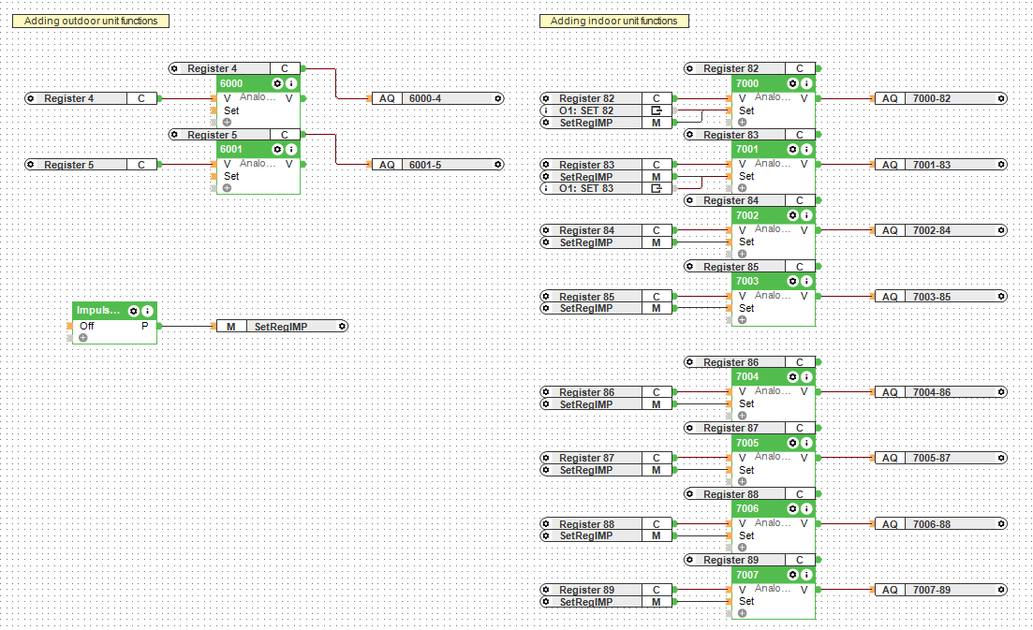This screenshot has width=1033, height=630.
Task: Open settings gear on block 7004
Action: [792, 376]
